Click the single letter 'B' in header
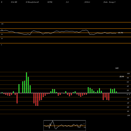This screenshot has width=131, height=131. point(2,2)
